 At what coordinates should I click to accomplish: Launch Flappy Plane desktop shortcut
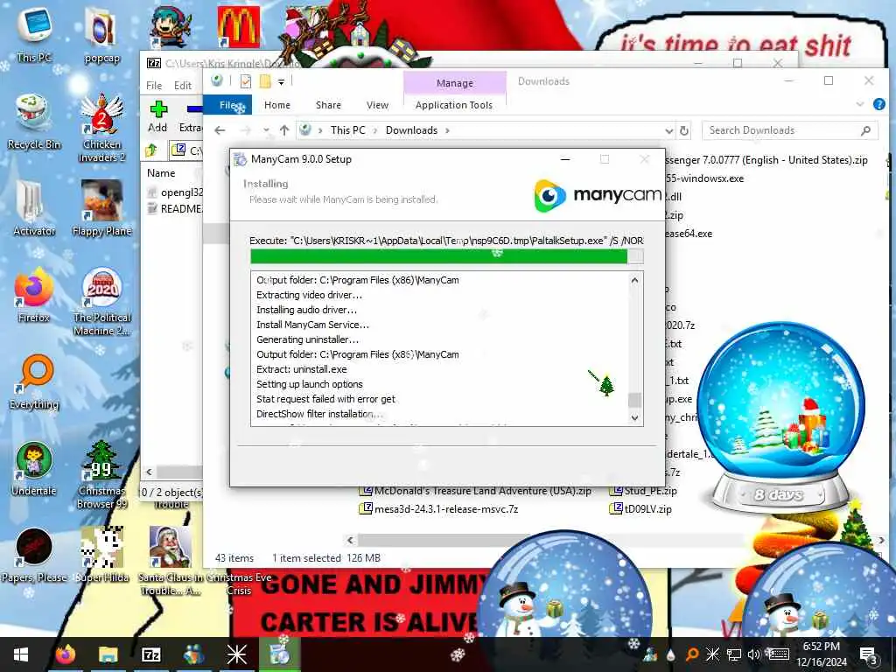coord(101,208)
